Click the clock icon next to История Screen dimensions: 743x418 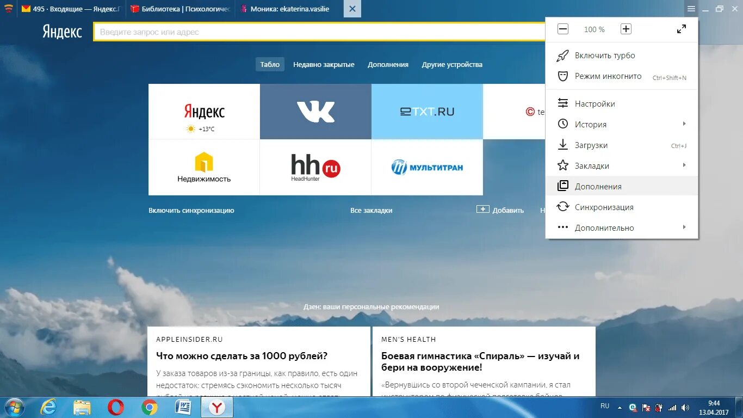[x=563, y=124]
